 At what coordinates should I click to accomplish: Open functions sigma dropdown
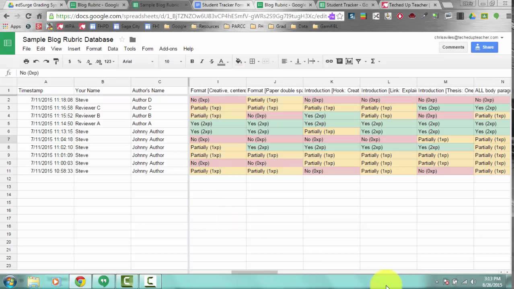(375, 61)
